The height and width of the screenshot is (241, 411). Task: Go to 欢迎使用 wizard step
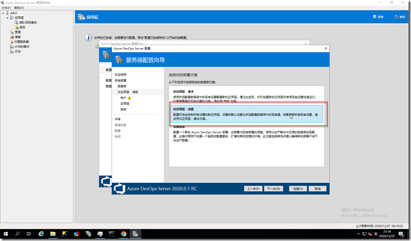(120, 75)
